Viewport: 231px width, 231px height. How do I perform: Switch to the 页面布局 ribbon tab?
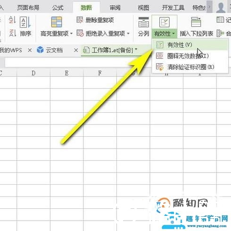pos(28,8)
